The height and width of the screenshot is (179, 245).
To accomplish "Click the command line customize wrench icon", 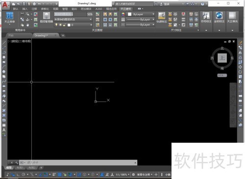I will pyautogui.click(x=17, y=162).
